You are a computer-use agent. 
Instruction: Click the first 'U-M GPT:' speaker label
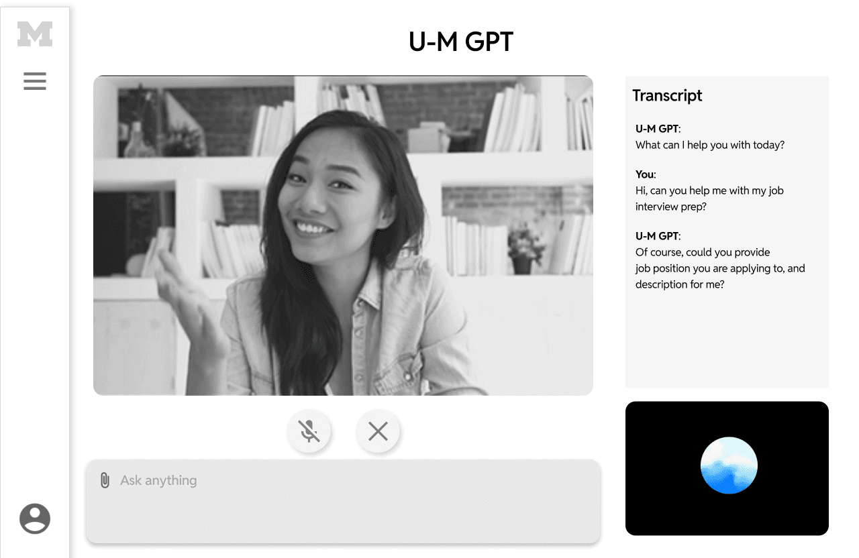tap(658, 129)
